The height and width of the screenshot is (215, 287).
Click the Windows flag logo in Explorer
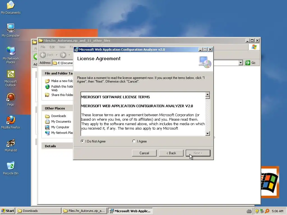[254, 47]
